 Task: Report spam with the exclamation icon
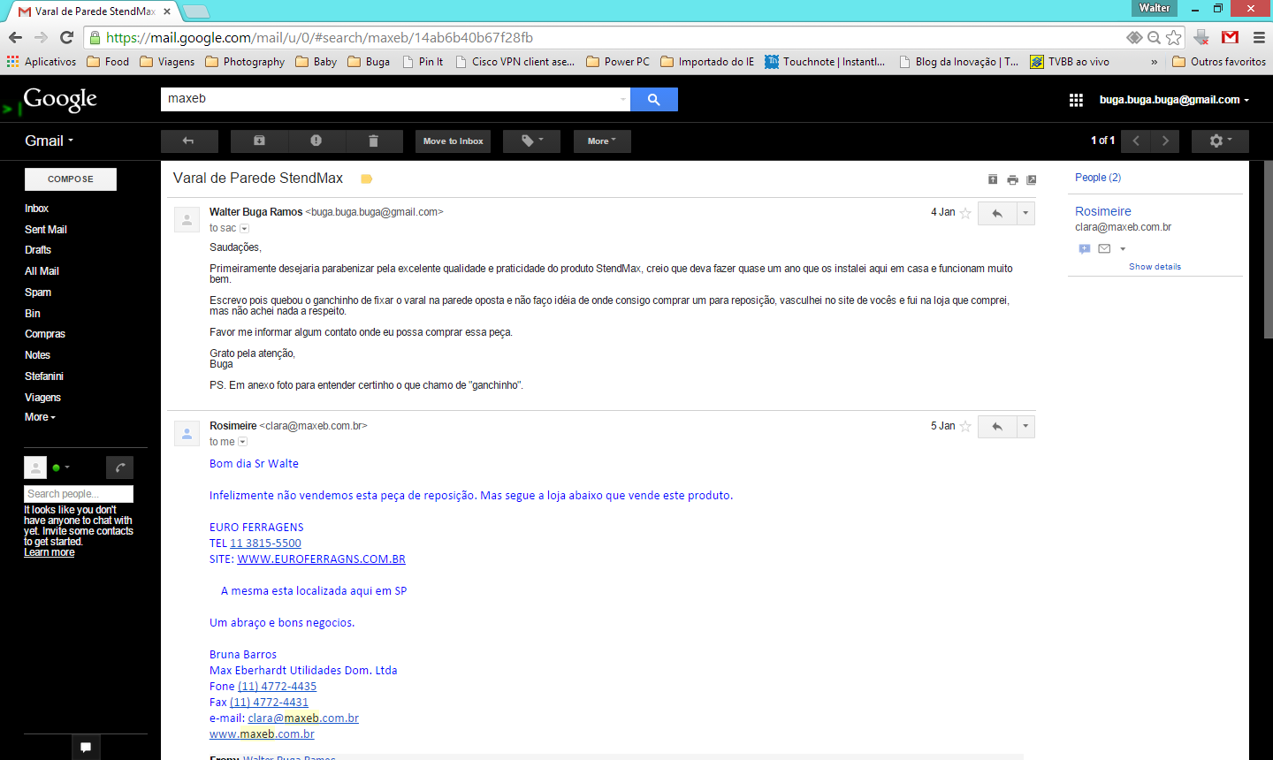[316, 141]
